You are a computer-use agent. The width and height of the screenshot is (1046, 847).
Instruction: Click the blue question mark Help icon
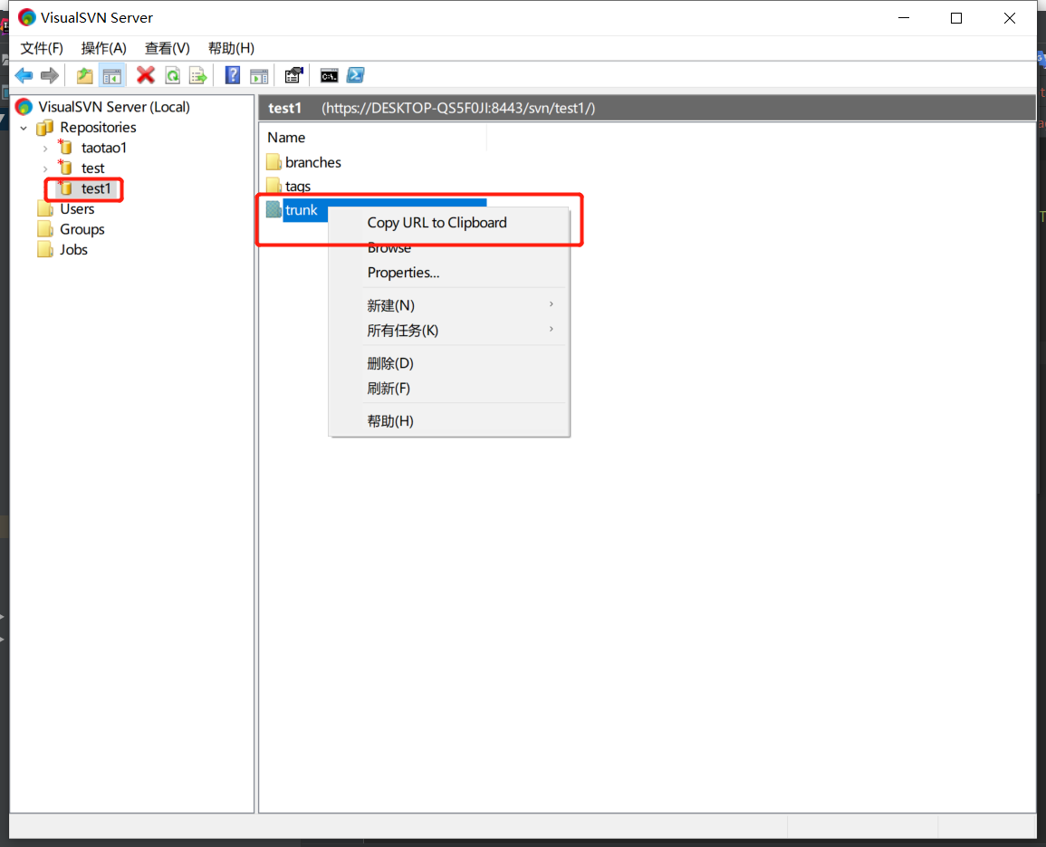[232, 75]
